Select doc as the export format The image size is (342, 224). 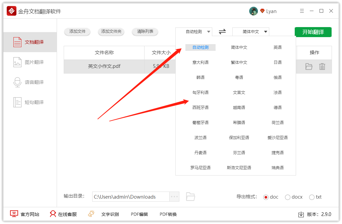pos(267,197)
